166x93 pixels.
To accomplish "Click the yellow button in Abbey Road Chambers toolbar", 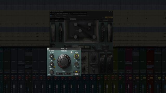I will 109,17.
